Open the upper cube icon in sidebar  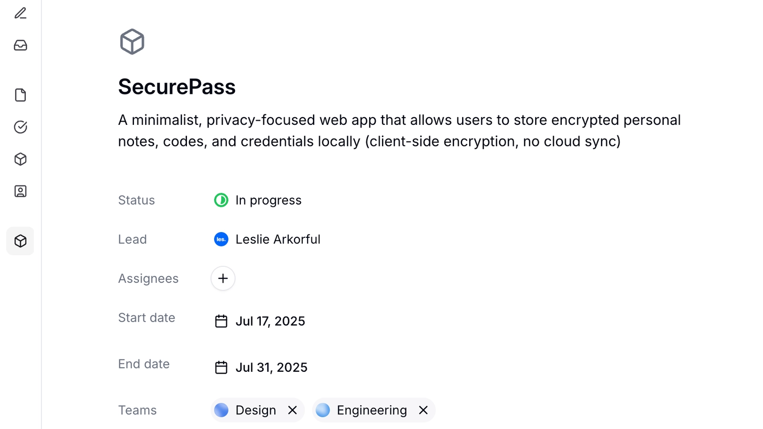(21, 159)
